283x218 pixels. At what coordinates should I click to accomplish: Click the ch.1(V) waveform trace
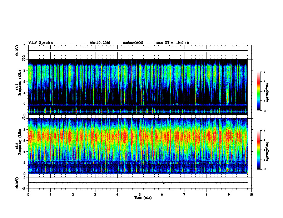pyautogui.click(x=138, y=51)
